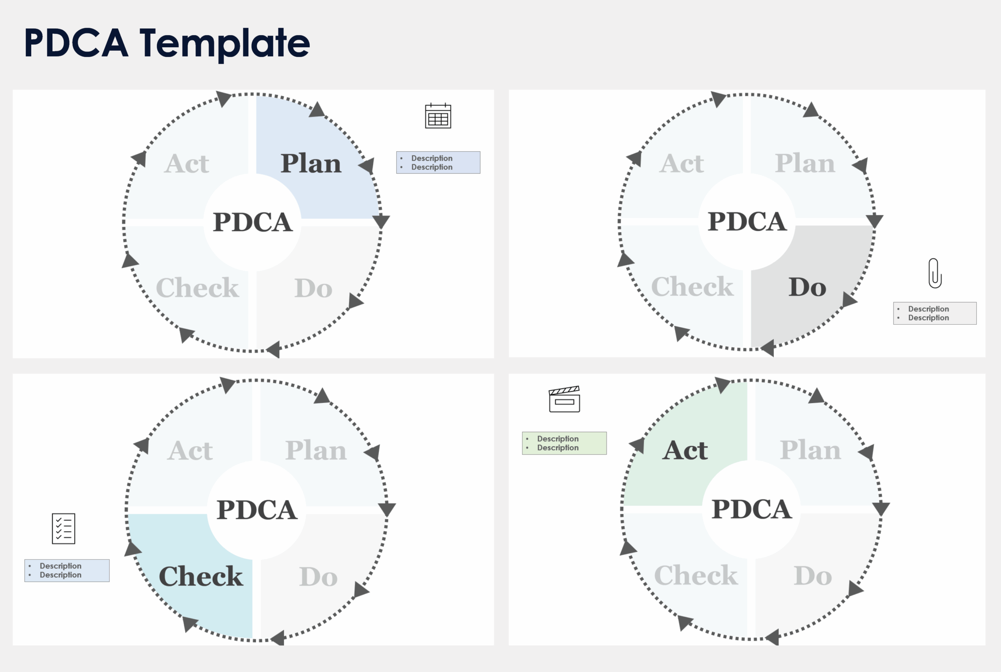Click the description box beneath the checklist icon
The width and height of the screenshot is (1001, 672).
click(67, 570)
